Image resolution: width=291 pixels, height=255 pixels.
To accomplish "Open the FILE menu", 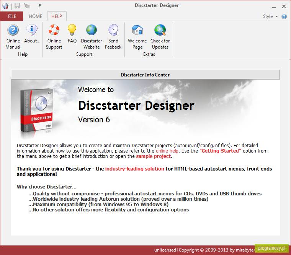I will coord(12,16).
